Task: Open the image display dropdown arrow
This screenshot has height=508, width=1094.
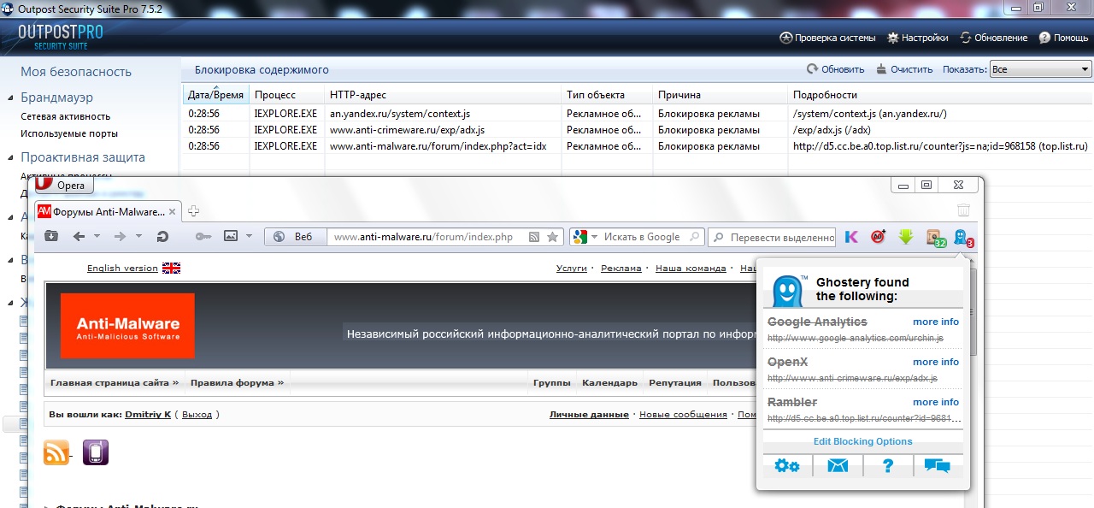Action: (x=249, y=237)
